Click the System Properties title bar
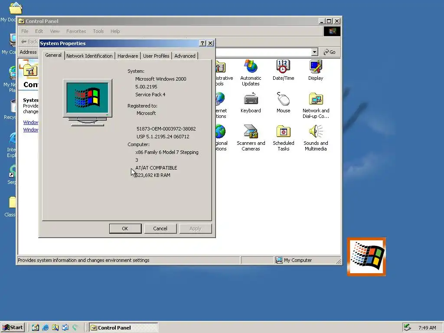Image resolution: width=444 pixels, height=333 pixels. coord(119,43)
